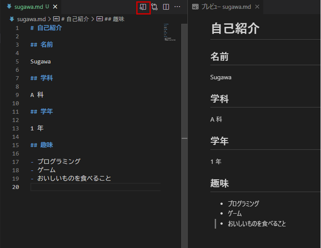Expand the ## 趣味 breadcrumb
The width and height of the screenshot is (321, 248).
[114, 19]
